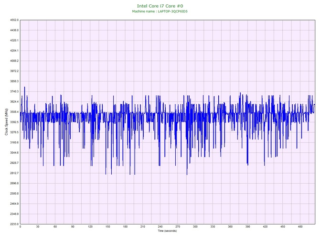Pick the 90 seconds x-axis label
Viewport: 320px width, 239px height.
[73, 227]
